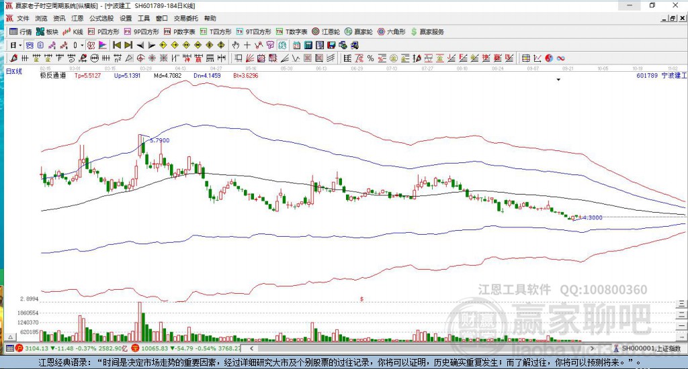The height and width of the screenshot is (369, 688).
Task: Click the yin-yang icon in toolbar
Action: click(x=549, y=58)
